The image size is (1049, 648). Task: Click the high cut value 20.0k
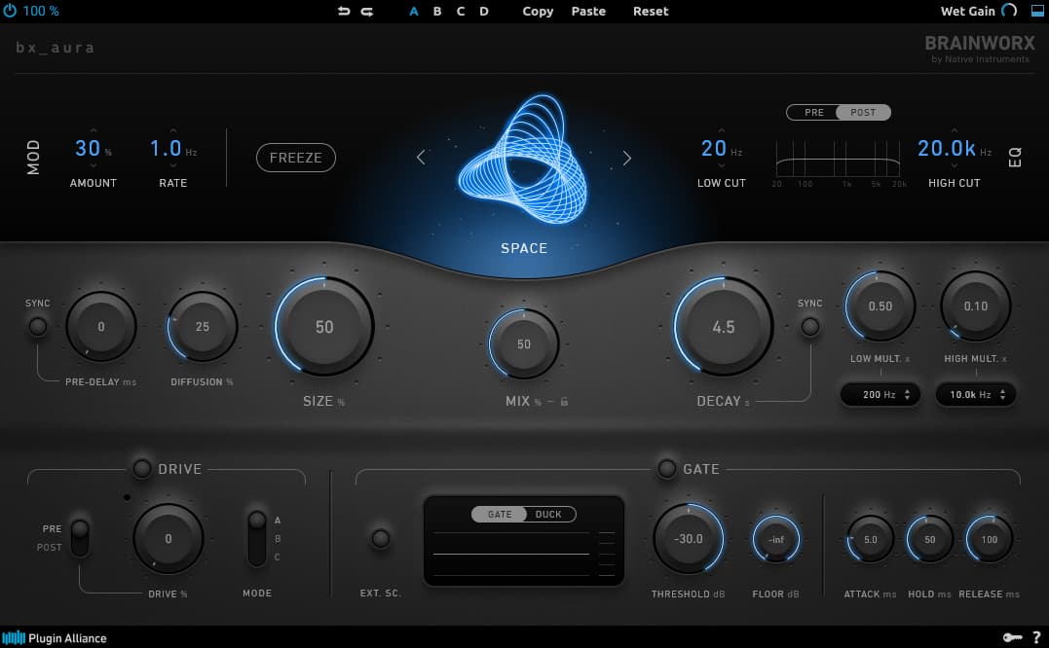coord(947,148)
